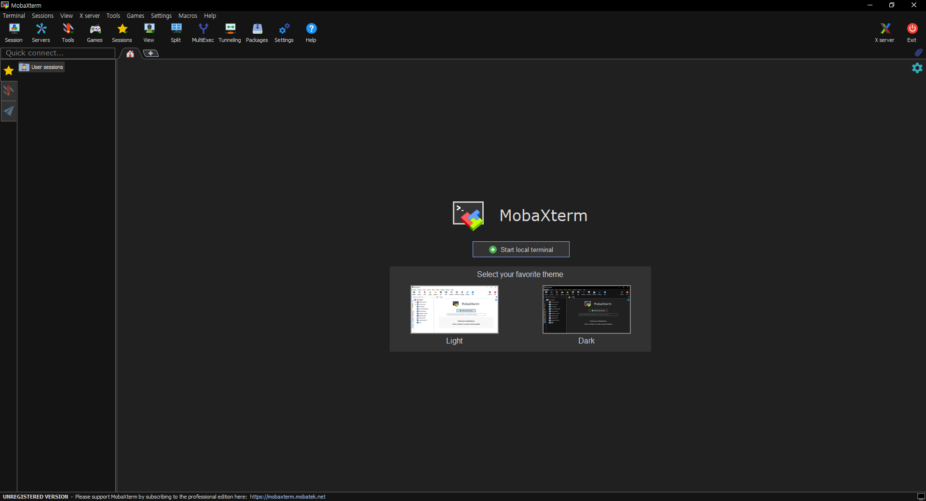Open the Terminal menu
The width and height of the screenshot is (926, 501).
point(14,16)
